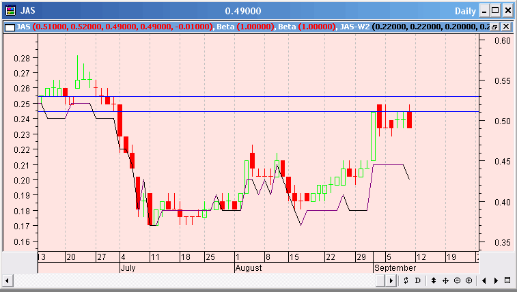
Task: Click the scrollbar left arrow button
Action: click(7, 281)
